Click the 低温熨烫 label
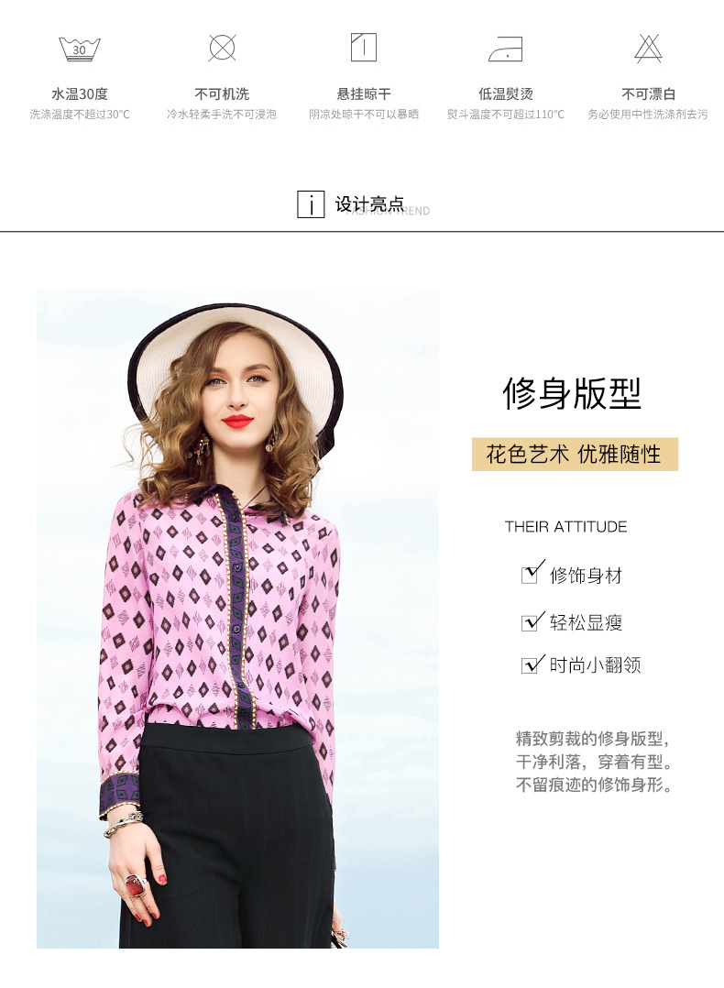 505,94
